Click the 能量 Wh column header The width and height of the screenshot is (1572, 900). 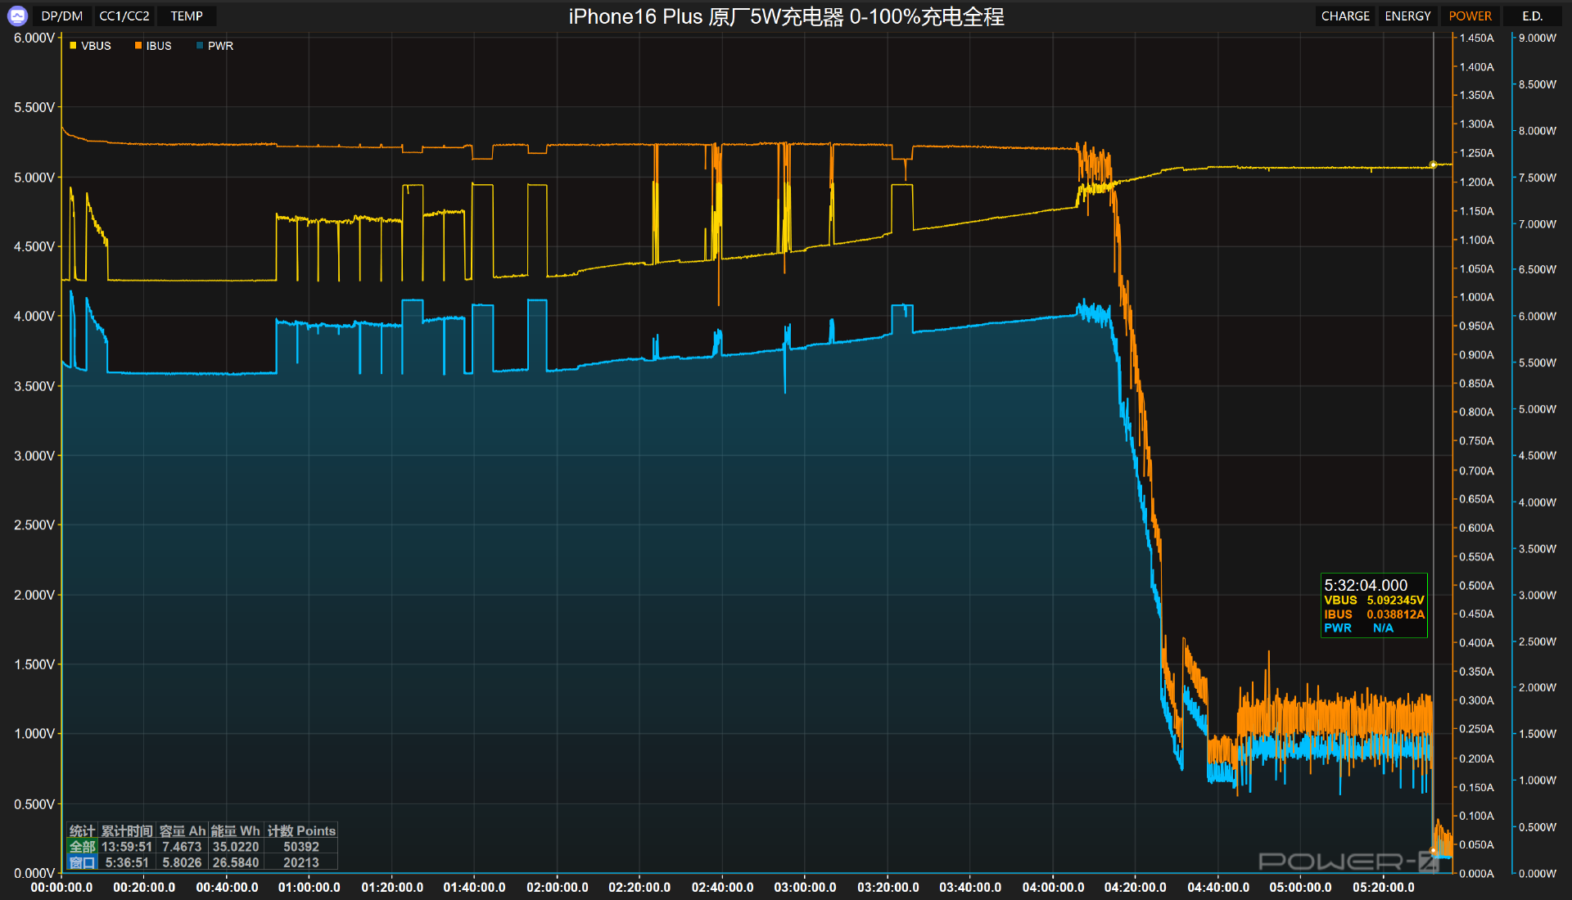(236, 831)
